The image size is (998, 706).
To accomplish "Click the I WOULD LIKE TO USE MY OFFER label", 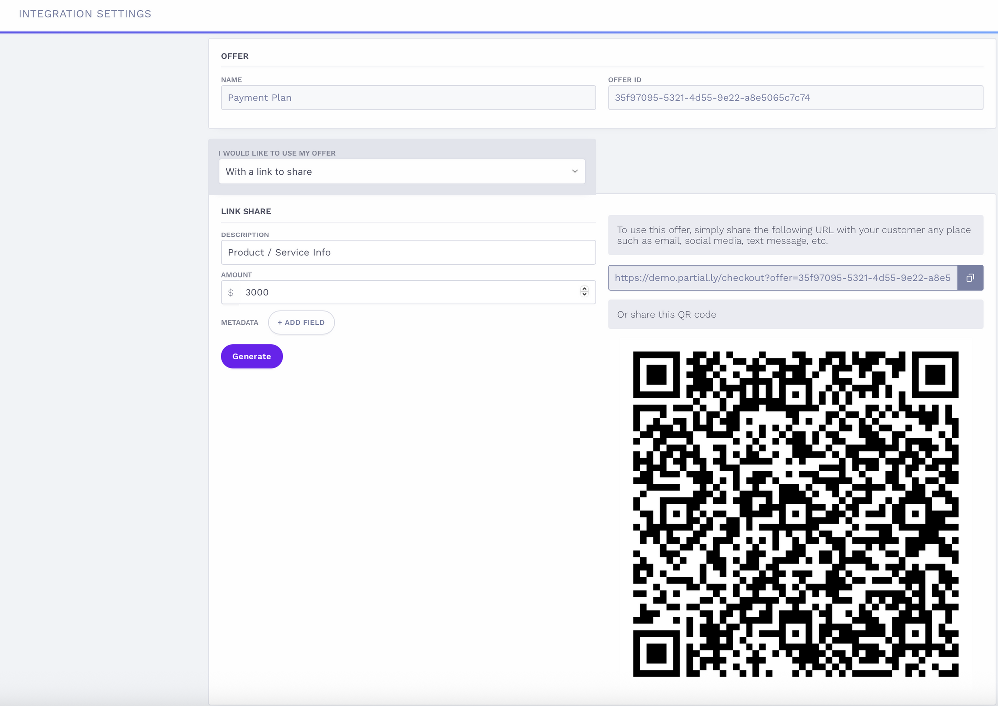I will click(x=277, y=153).
